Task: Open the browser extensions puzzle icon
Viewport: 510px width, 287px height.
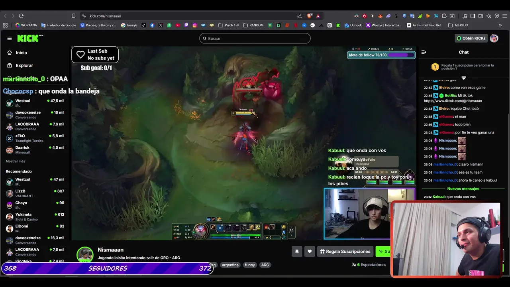Action: pos(444,16)
